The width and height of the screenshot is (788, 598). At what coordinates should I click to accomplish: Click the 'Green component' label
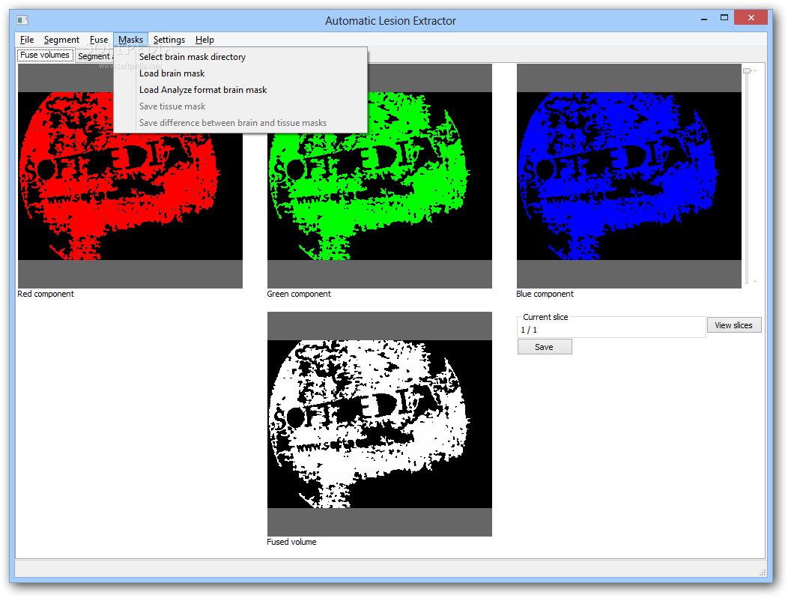click(299, 295)
